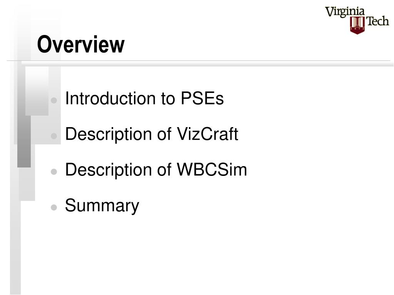Select the bullet before Description of WBCSim
The image size is (394, 295).
point(54,172)
